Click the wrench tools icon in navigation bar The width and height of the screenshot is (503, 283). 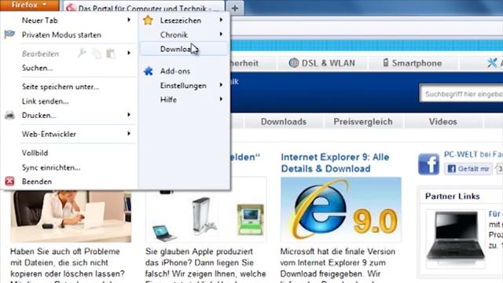[492, 63]
